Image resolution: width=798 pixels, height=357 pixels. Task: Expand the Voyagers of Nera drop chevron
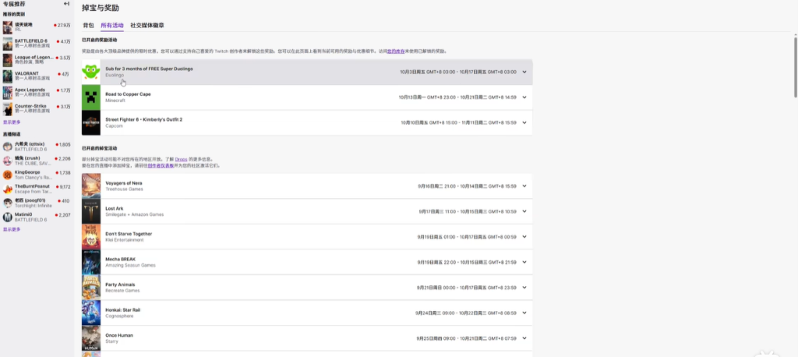click(524, 186)
